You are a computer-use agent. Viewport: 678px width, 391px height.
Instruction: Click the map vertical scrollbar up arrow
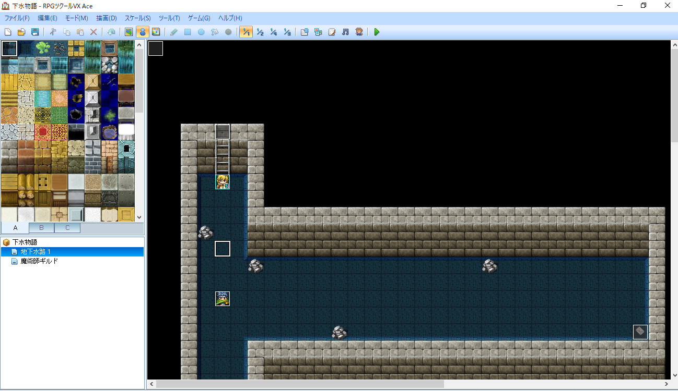click(x=674, y=45)
